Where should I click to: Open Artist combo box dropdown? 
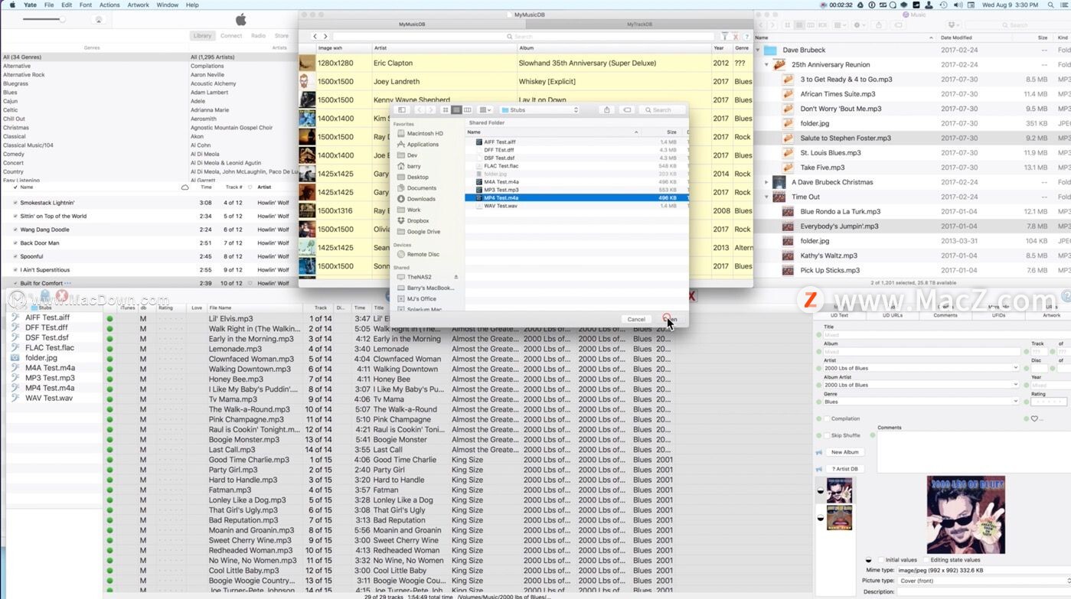1016,368
